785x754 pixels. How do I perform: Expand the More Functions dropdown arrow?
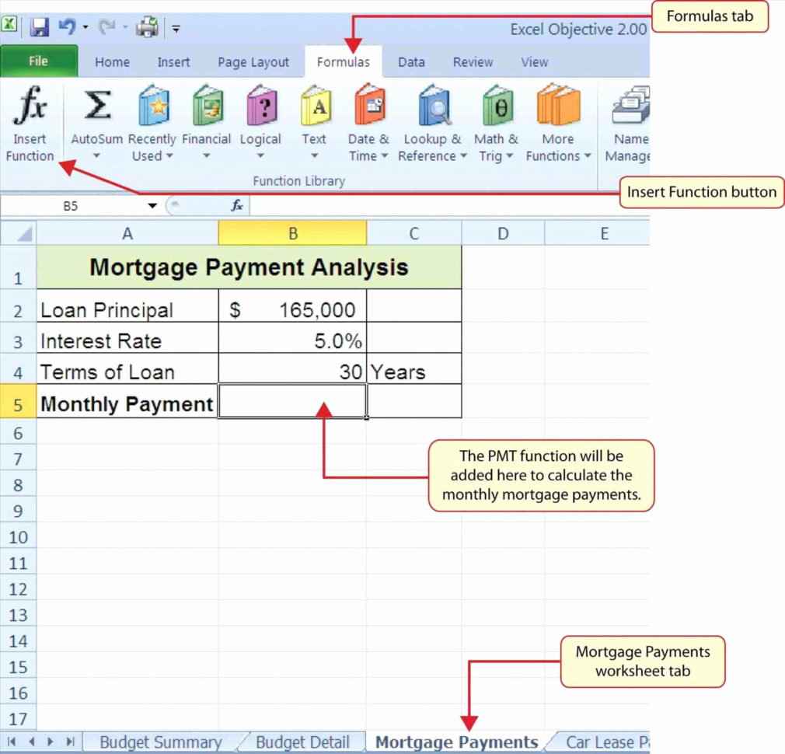tap(588, 155)
